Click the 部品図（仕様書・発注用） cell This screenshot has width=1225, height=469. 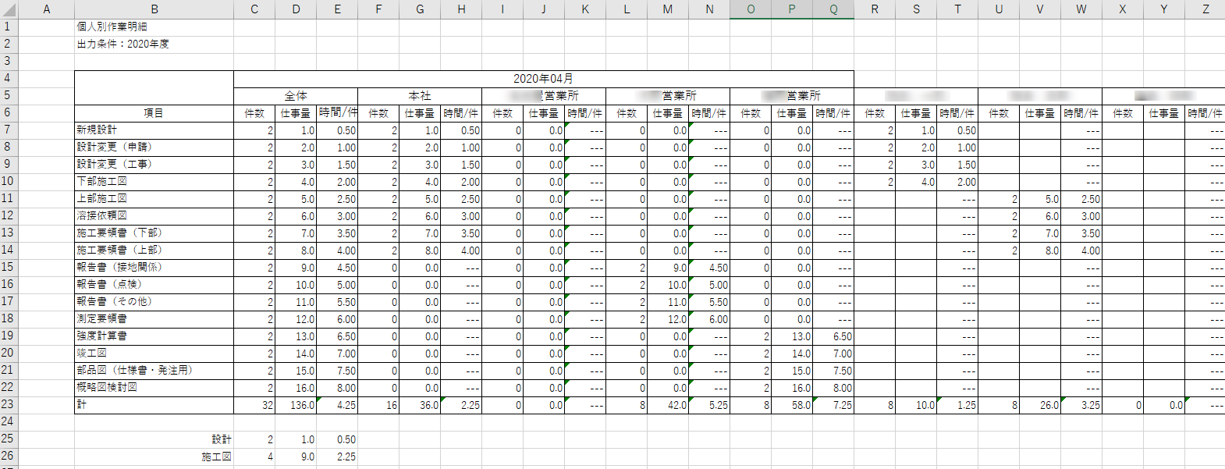[x=134, y=371]
